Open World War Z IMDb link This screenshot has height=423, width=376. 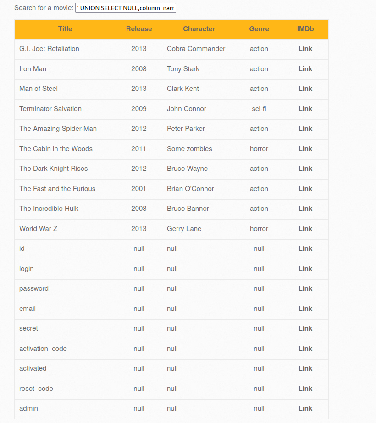click(x=305, y=229)
